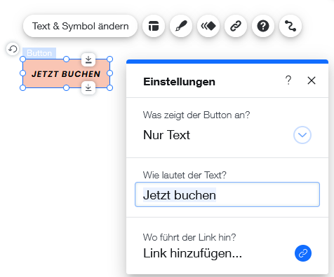Click the Jetzt buchen text input field

click(227, 194)
